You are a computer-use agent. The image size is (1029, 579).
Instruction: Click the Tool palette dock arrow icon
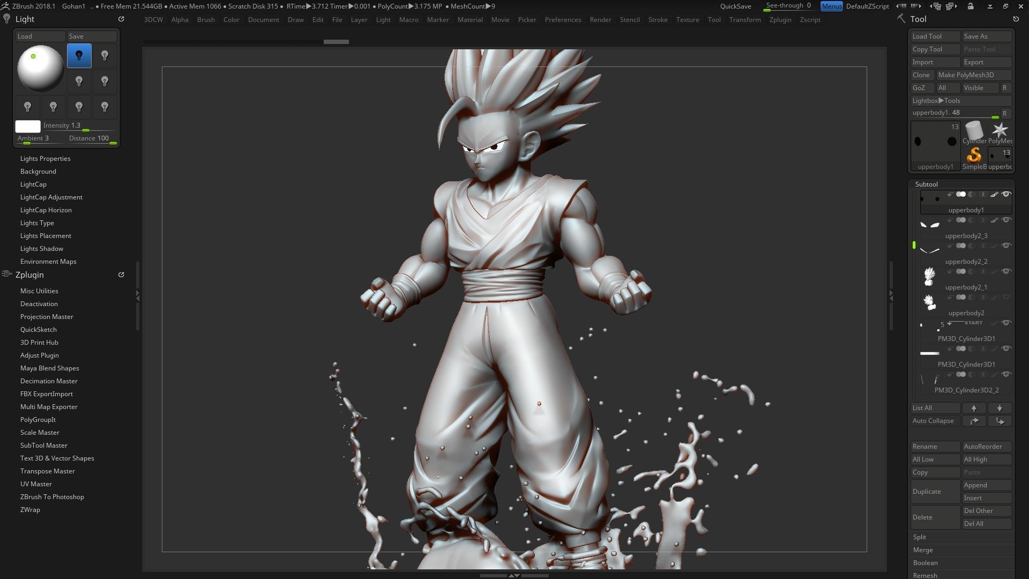pos(1016,19)
